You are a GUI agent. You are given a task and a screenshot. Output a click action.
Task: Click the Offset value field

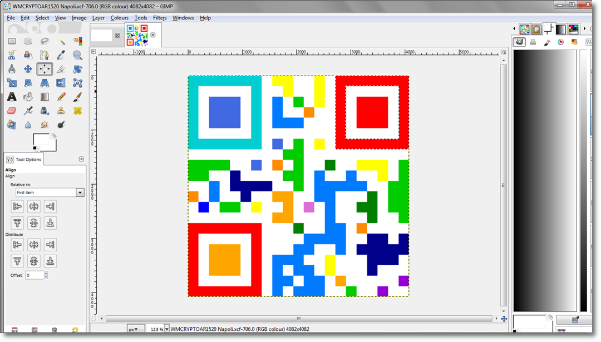tap(35, 275)
